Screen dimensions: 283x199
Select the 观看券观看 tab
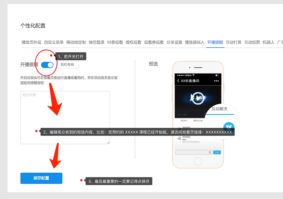tap(154, 42)
